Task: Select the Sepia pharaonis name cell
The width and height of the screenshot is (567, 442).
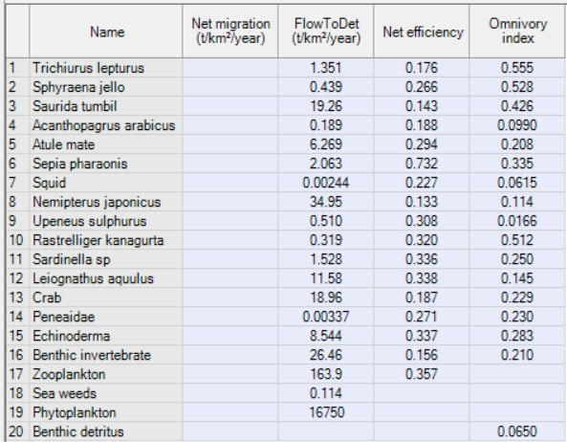Action: tap(106, 164)
